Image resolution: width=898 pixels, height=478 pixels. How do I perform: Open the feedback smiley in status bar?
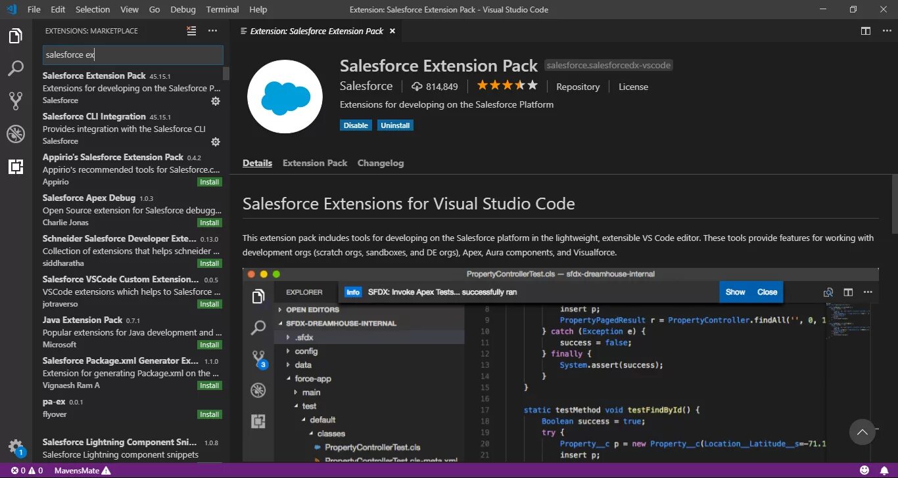[864, 470]
